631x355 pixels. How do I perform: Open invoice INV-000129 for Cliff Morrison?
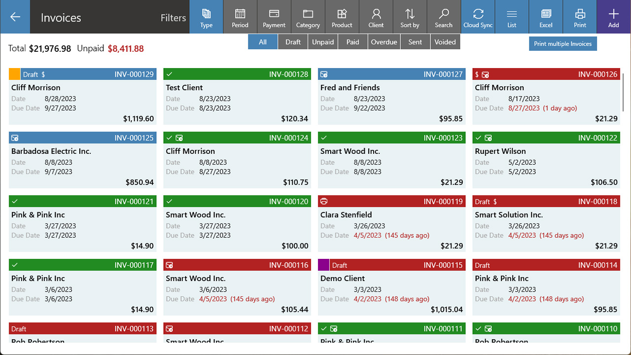(x=83, y=96)
